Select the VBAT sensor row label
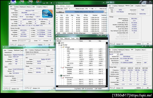The image size is (153, 98). [x=69, y=66]
